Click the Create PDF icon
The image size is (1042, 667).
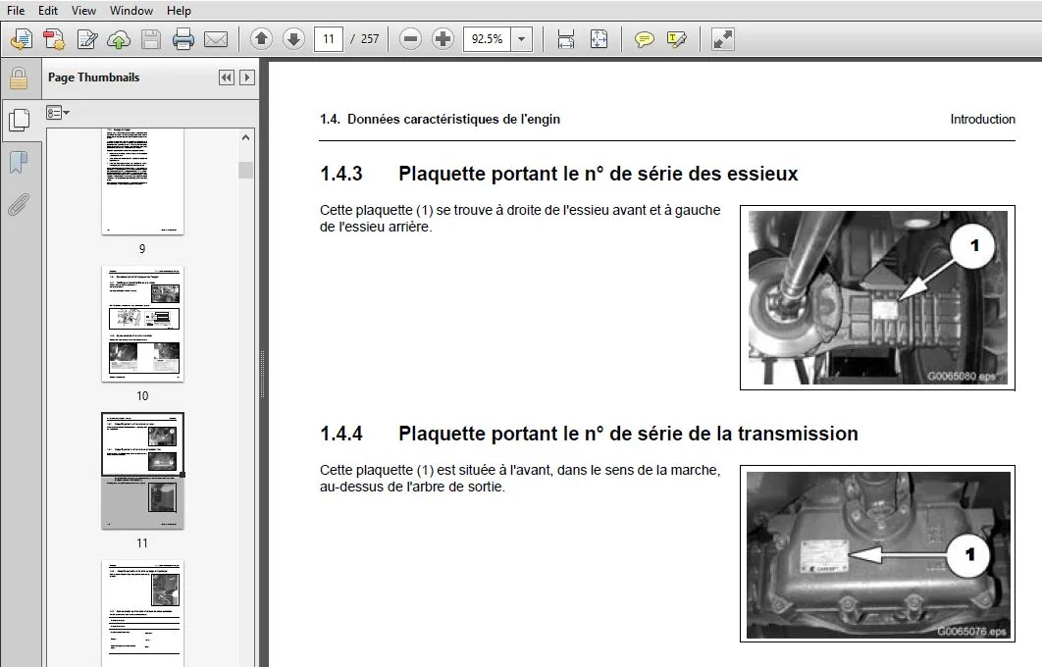(54, 40)
